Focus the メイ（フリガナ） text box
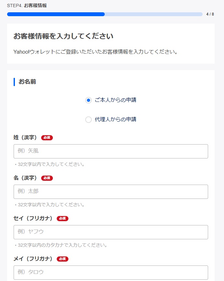This screenshot has height=281, width=224. [111, 272]
